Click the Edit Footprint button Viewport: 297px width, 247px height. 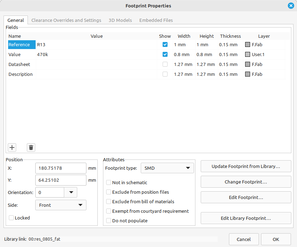tap(246, 197)
